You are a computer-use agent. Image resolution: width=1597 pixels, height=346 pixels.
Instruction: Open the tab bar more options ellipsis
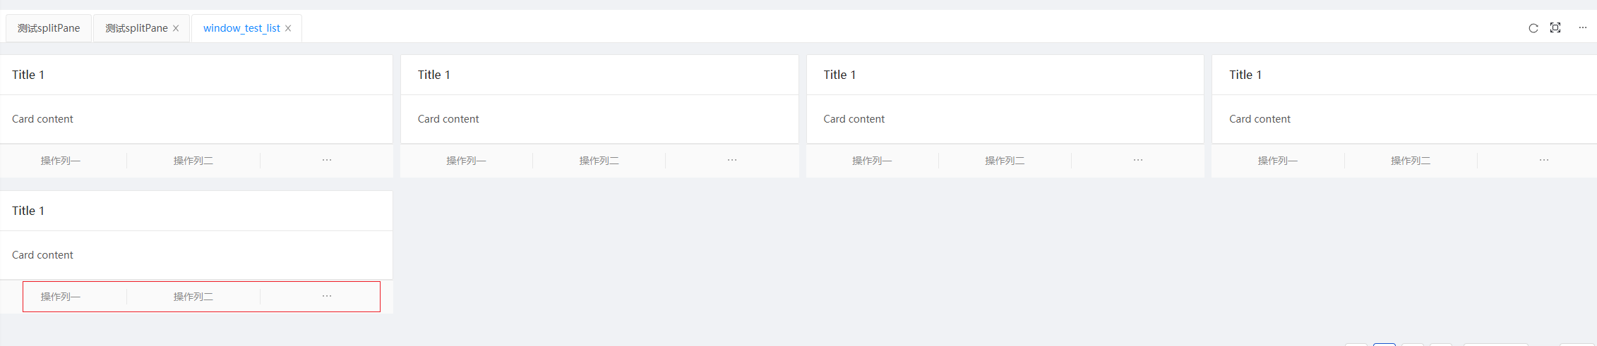point(1583,27)
